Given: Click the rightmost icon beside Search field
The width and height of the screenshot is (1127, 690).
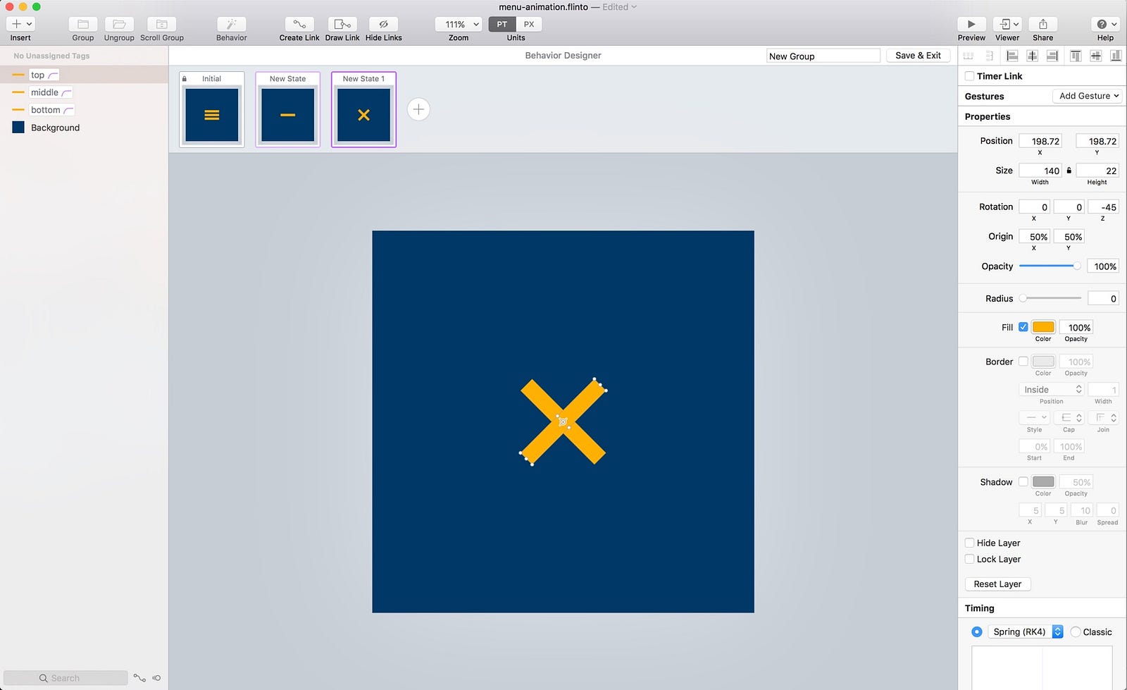Looking at the screenshot, I should pyautogui.click(x=156, y=678).
